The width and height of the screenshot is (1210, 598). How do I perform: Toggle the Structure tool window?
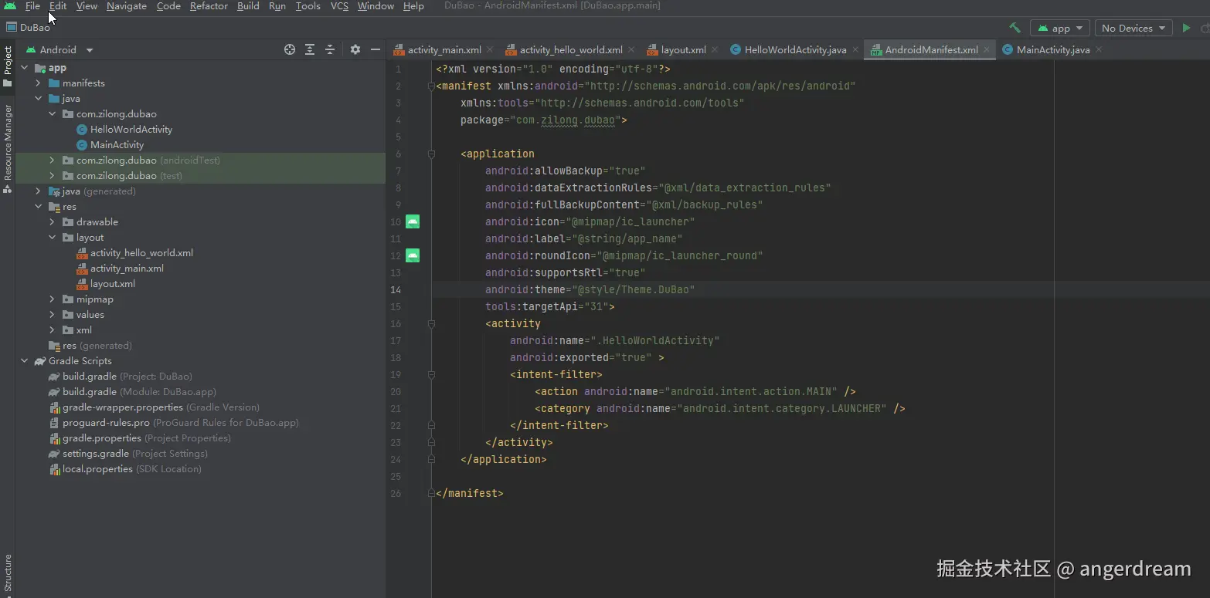coord(8,573)
